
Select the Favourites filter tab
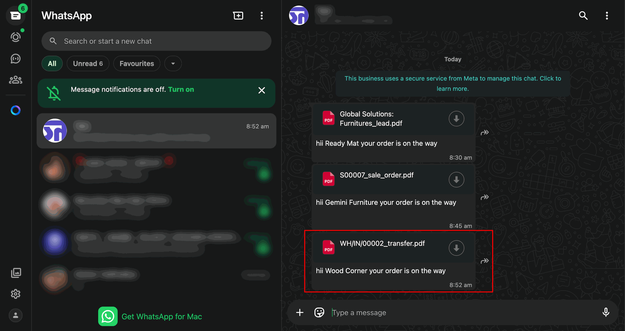coord(137,63)
